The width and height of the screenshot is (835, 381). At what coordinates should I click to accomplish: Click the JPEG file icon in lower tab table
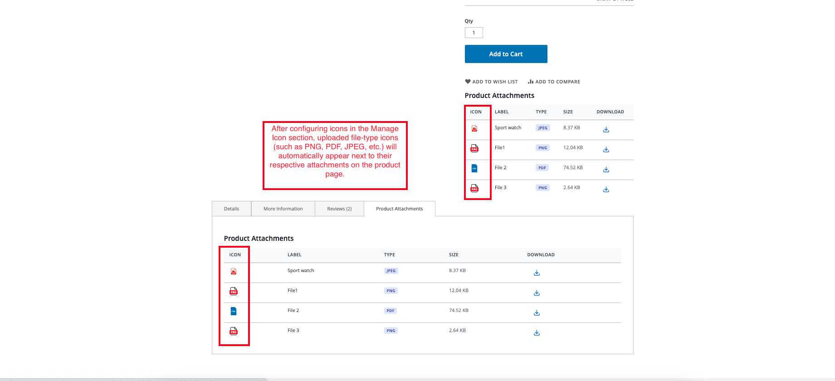[x=234, y=271]
